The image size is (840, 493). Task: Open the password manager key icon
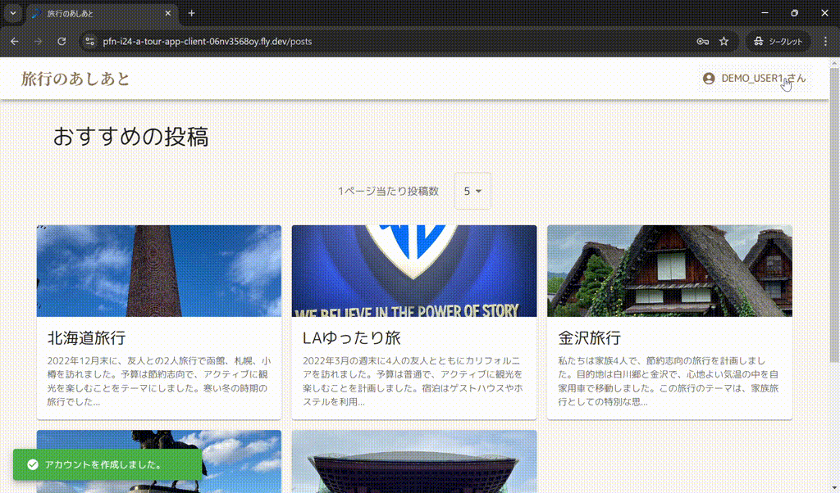click(702, 41)
